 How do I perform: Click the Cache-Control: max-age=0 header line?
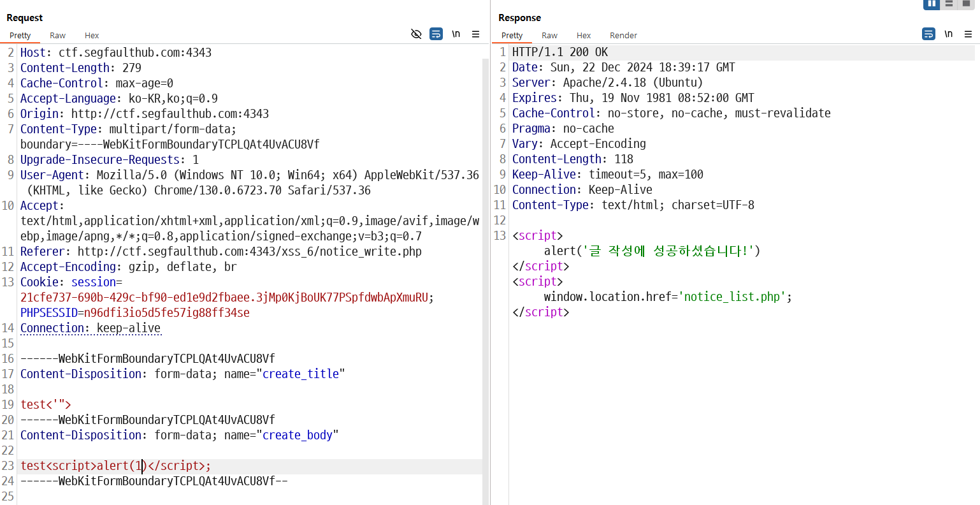pos(97,84)
